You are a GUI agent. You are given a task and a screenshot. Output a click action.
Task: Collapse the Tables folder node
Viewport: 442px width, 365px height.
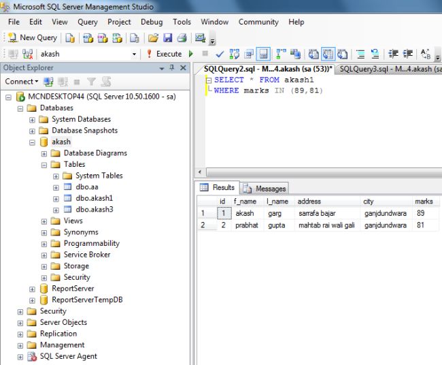point(44,164)
